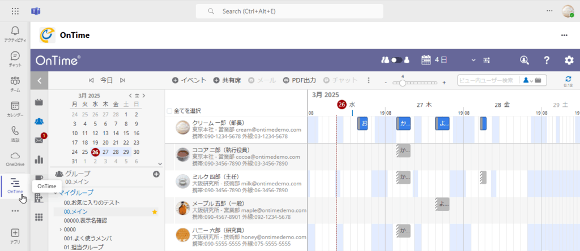Select 01.担当グループ group

(83, 247)
